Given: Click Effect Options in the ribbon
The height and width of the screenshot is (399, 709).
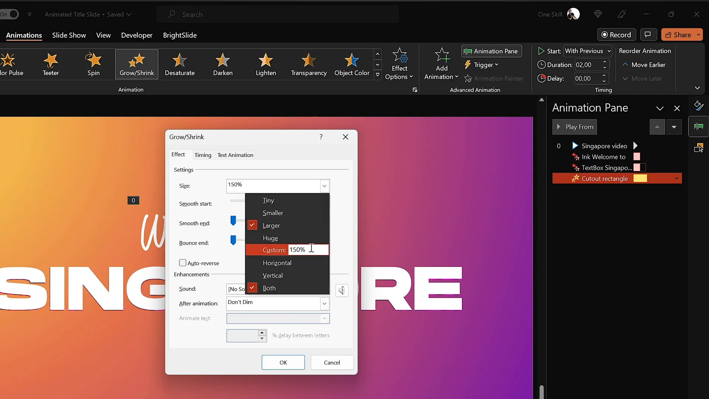Looking at the screenshot, I should point(400,64).
